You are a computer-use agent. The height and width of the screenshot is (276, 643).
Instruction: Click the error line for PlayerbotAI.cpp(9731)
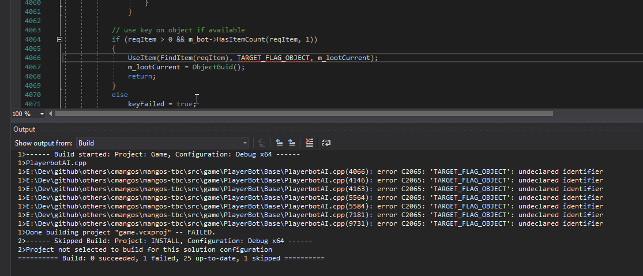point(310,223)
